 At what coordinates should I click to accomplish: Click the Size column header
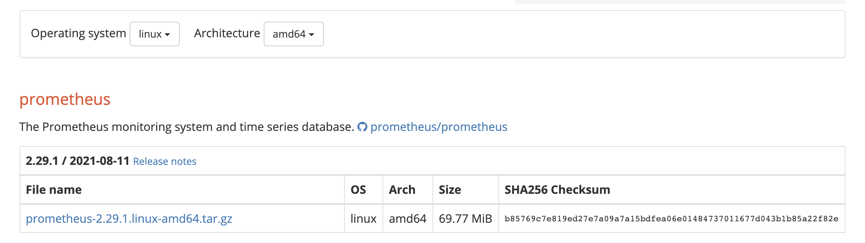click(x=450, y=189)
